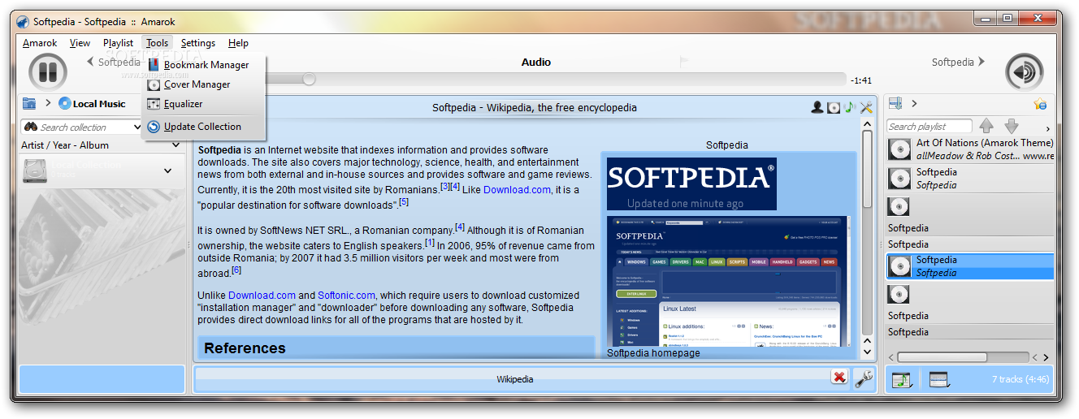This screenshot has width=1079, height=419.
Task: Open citation link [5]
Action: [404, 202]
